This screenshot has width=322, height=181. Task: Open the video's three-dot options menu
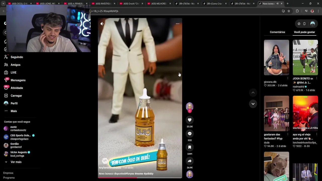point(178,24)
